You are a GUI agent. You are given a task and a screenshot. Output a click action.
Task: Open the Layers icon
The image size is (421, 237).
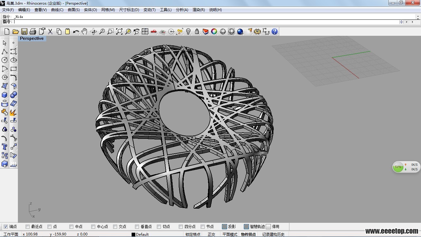pyautogui.click(x=206, y=31)
